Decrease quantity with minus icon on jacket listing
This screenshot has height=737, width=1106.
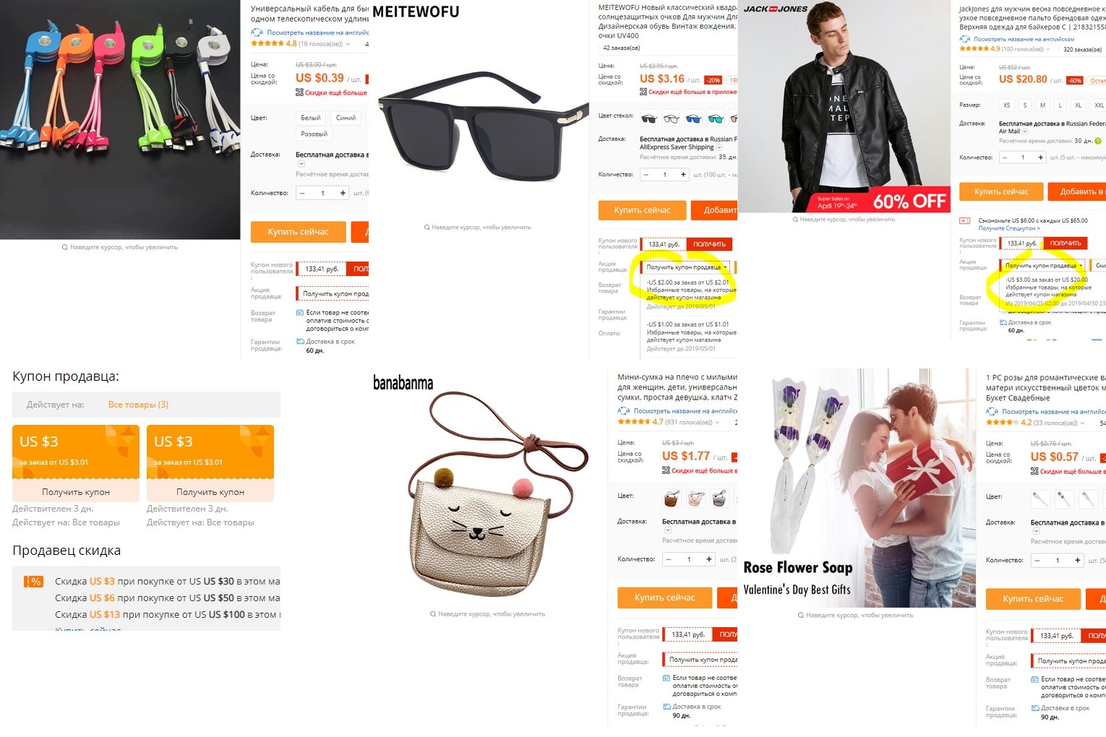[x=1005, y=157]
